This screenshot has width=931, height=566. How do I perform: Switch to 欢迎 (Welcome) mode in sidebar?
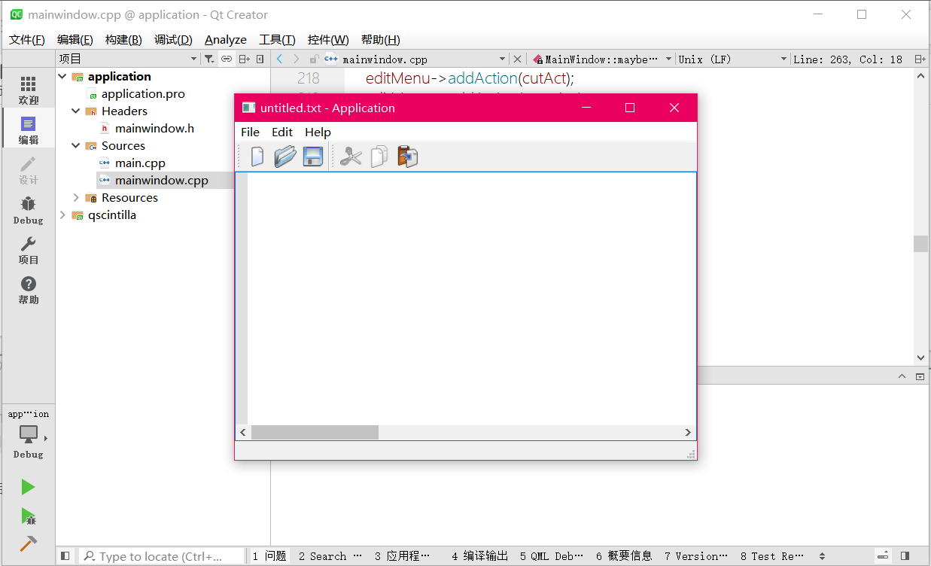tap(28, 83)
